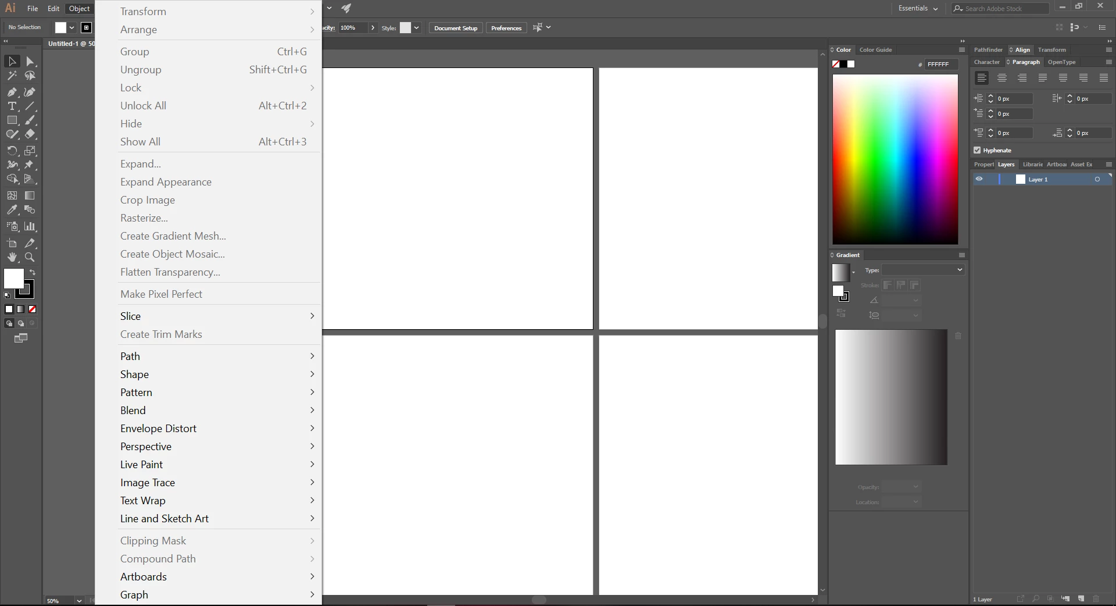
Task: Select the Eyedropper tool
Action: click(12, 209)
